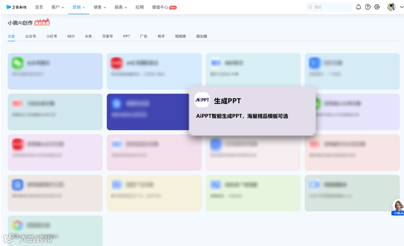
Task: Click the AiPPT logo icon
Action: point(202,100)
